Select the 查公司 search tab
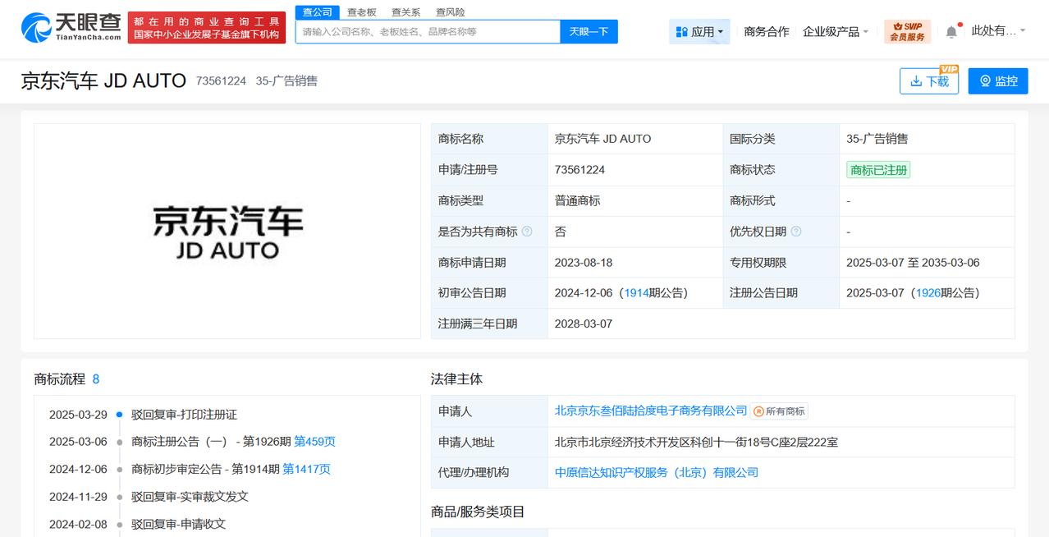Image resolution: width=1049 pixels, height=537 pixels. point(318,11)
